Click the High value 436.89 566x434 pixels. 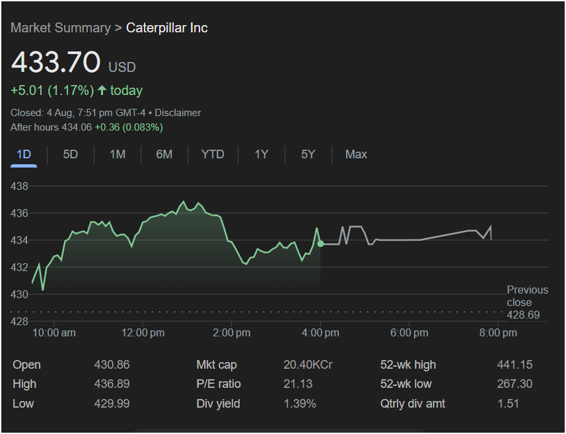(x=112, y=384)
